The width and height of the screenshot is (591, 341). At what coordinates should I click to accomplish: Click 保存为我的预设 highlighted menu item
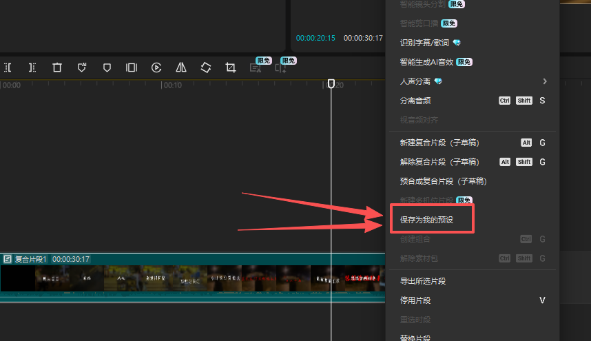pos(431,220)
